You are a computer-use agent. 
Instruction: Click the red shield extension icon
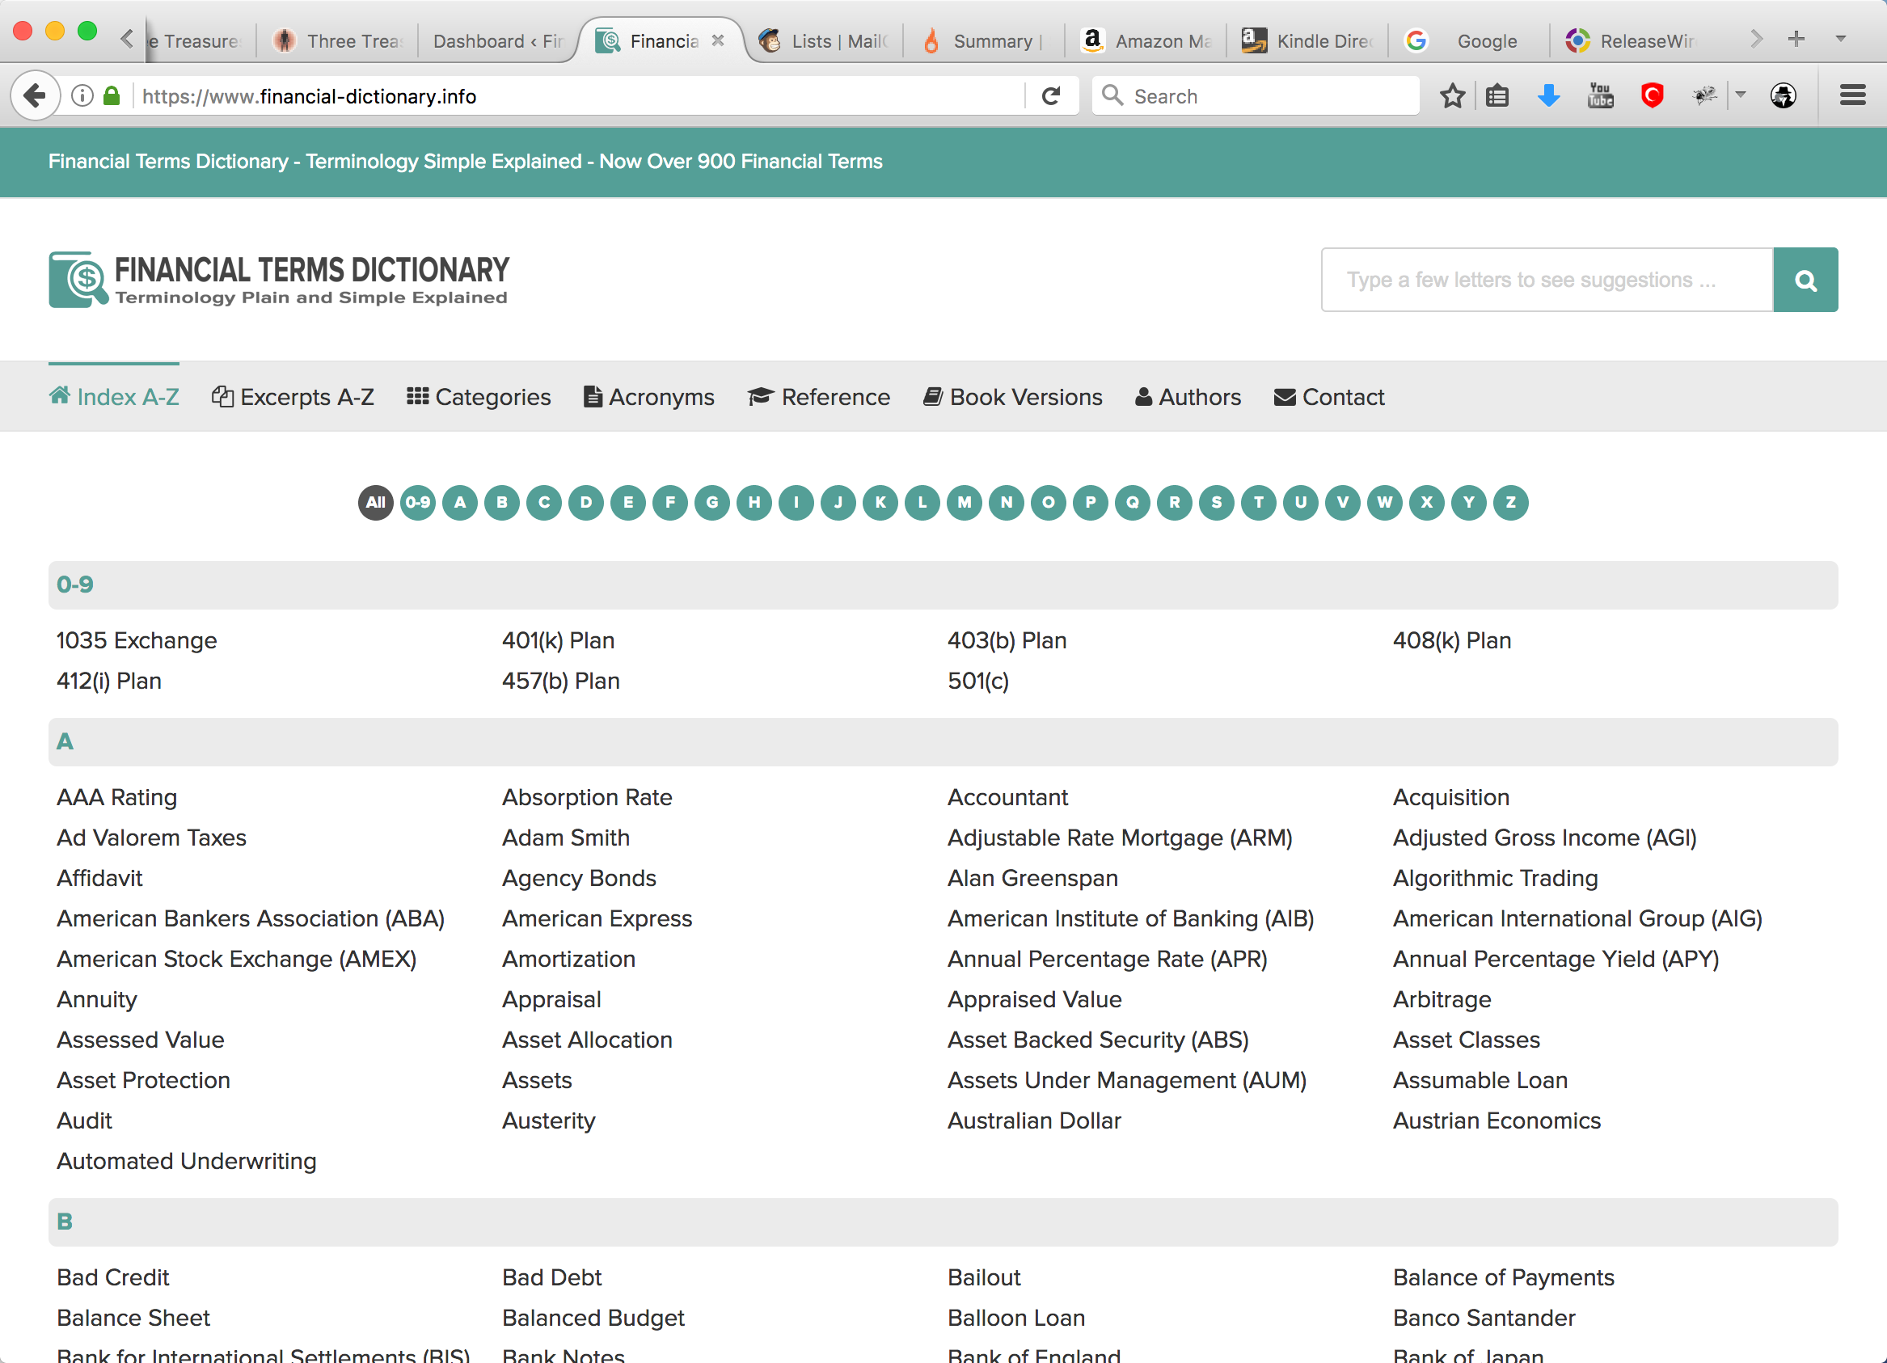pos(1652,95)
